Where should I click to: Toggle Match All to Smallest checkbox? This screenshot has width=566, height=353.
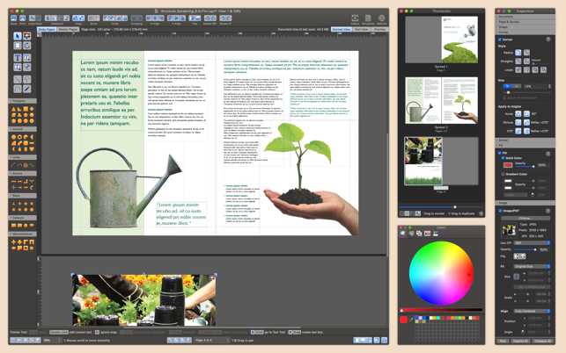504,98
